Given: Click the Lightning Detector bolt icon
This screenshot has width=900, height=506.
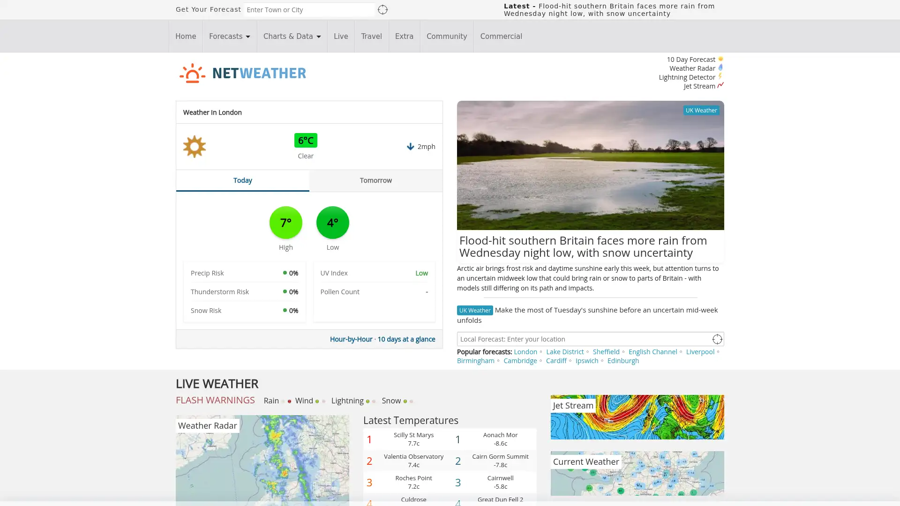Looking at the screenshot, I should 720,76.
